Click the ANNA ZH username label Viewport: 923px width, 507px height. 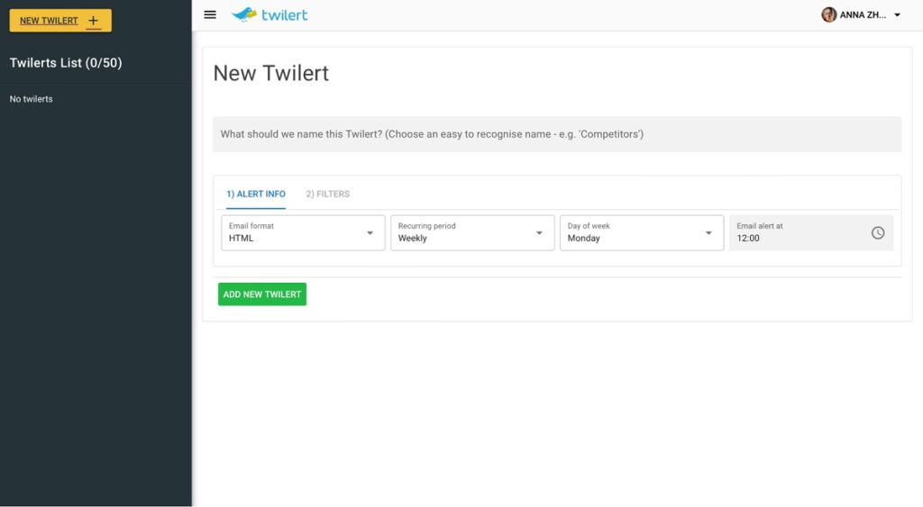pos(864,15)
